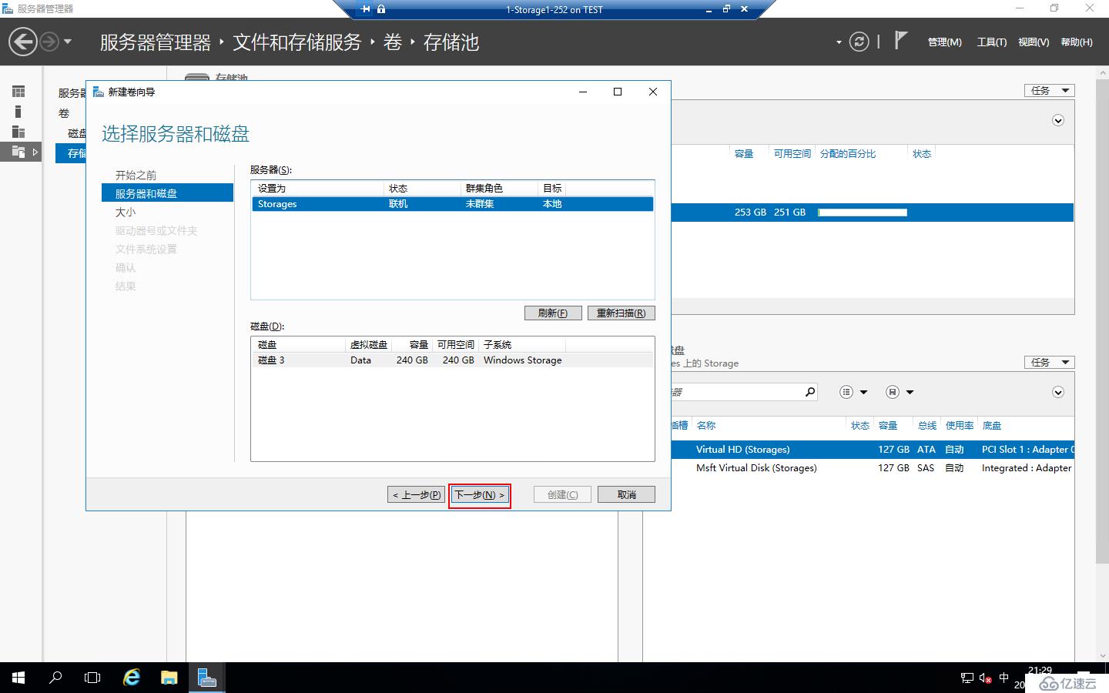
Task: Open the 工具(T) menu
Action: (992, 42)
